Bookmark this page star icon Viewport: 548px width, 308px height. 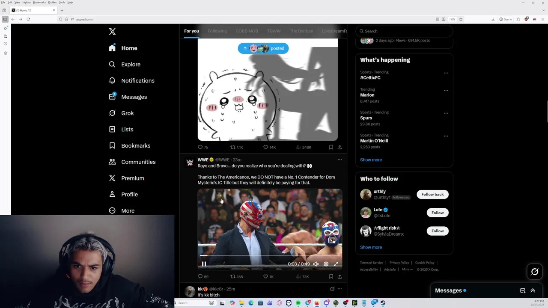[x=461, y=19]
